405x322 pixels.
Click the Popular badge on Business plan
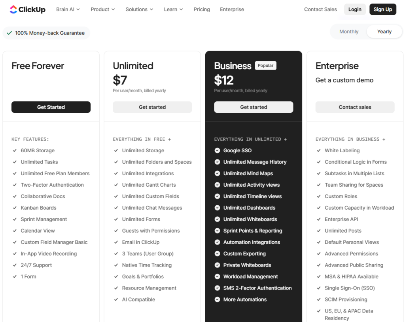pyautogui.click(x=265, y=66)
